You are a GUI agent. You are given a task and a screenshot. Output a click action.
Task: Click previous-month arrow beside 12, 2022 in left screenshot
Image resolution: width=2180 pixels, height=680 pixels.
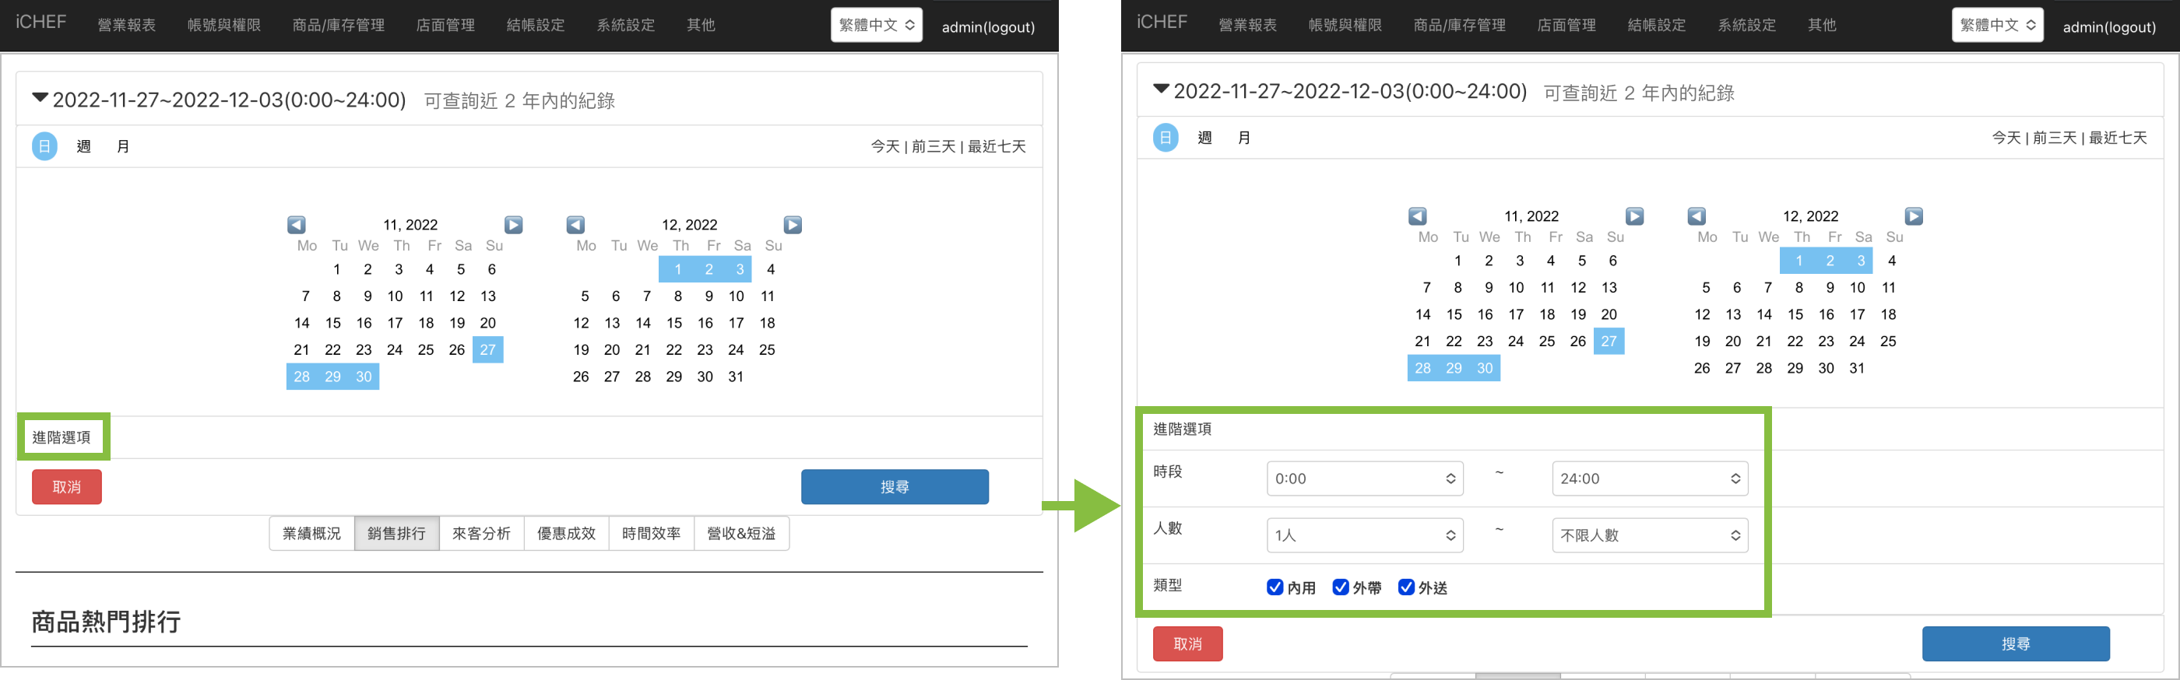pos(575,225)
